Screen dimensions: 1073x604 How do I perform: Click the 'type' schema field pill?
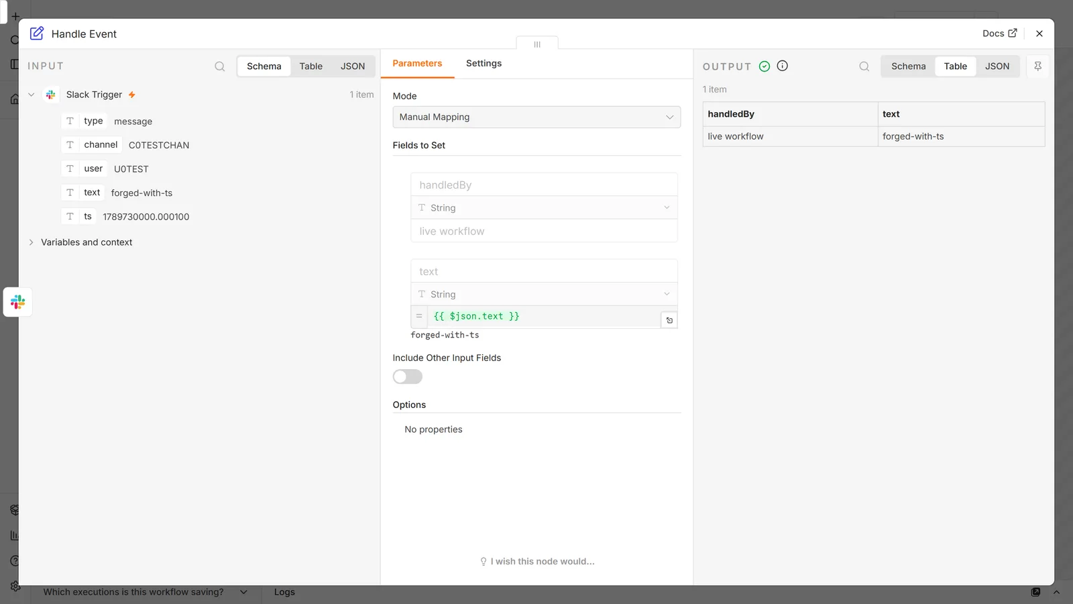pyautogui.click(x=84, y=121)
